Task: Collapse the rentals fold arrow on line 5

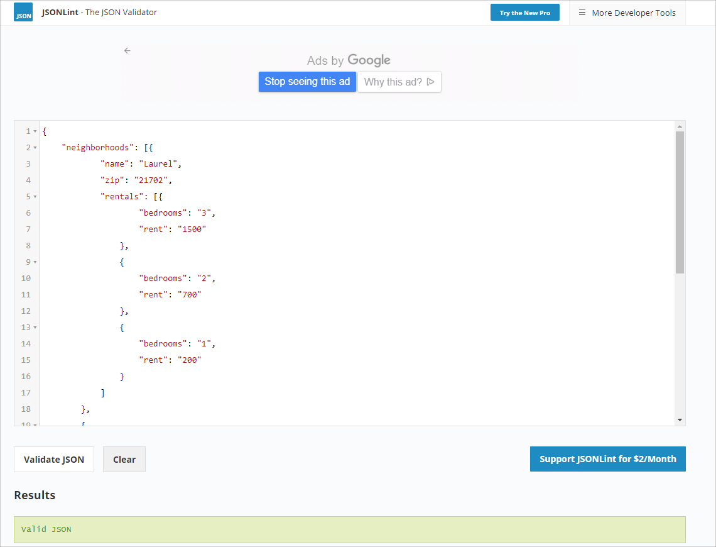Action: pyautogui.click(x=35, y=197)
